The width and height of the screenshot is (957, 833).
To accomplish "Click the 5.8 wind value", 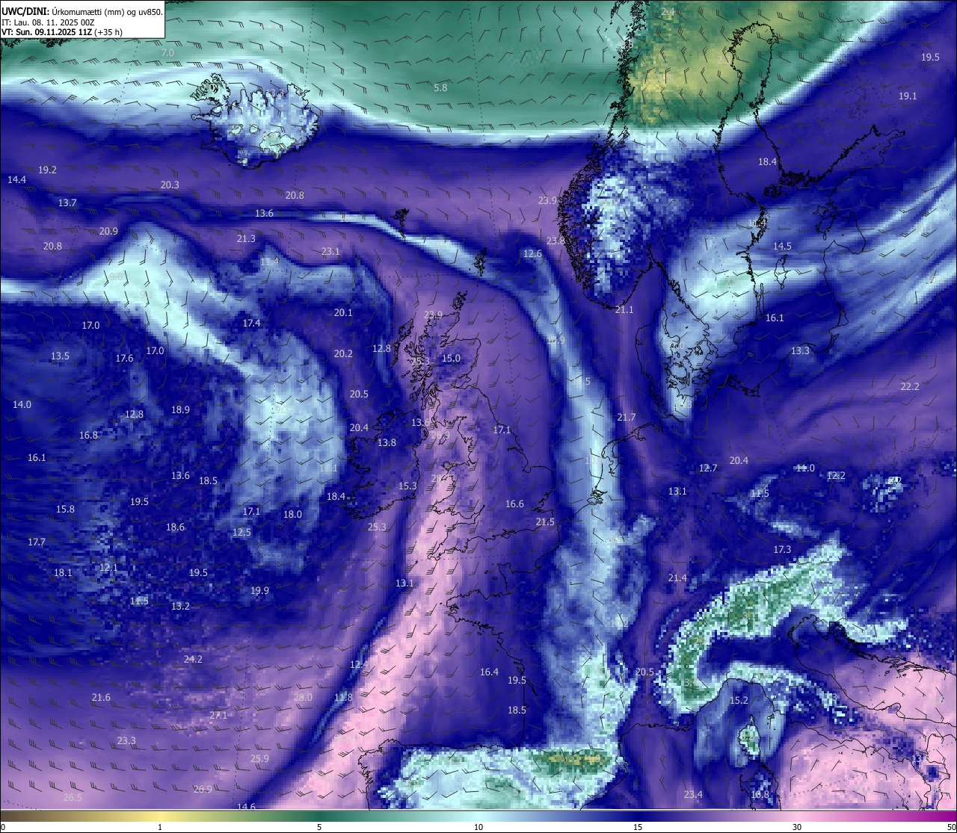I will point(440,87).
